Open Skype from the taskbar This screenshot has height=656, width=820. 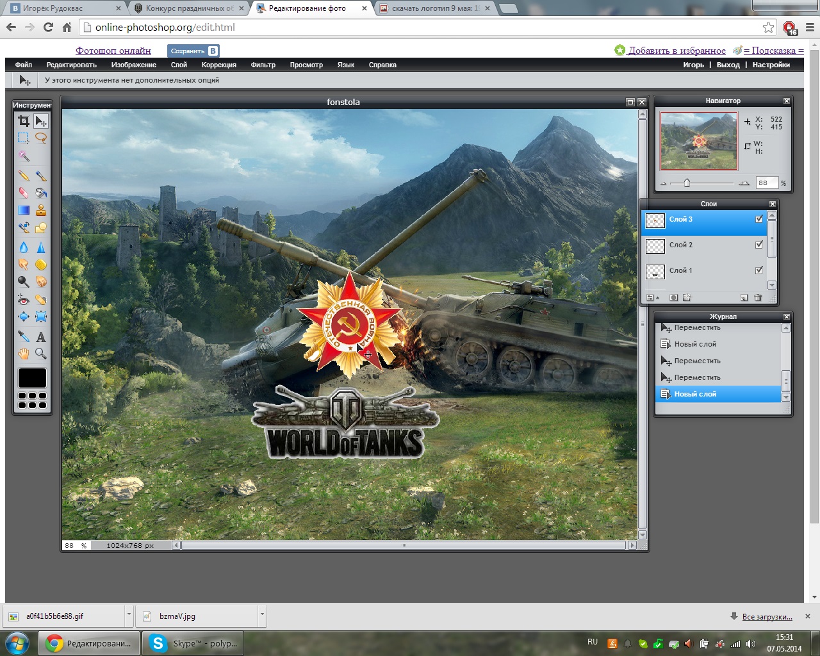coord(193,643)
